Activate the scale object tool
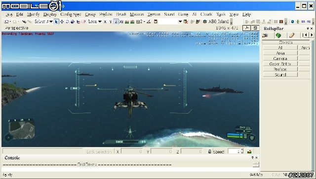316x179 pixels. [x=73, y=22]
